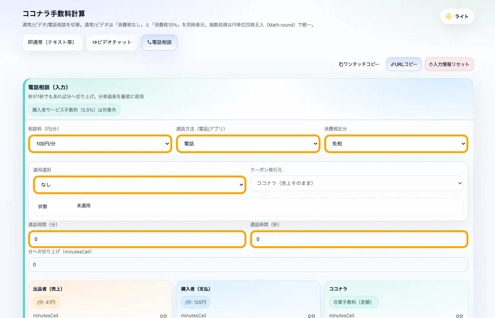Click the 通話時間（分） input field
495x318 pixels.
[x=137, y=239]
